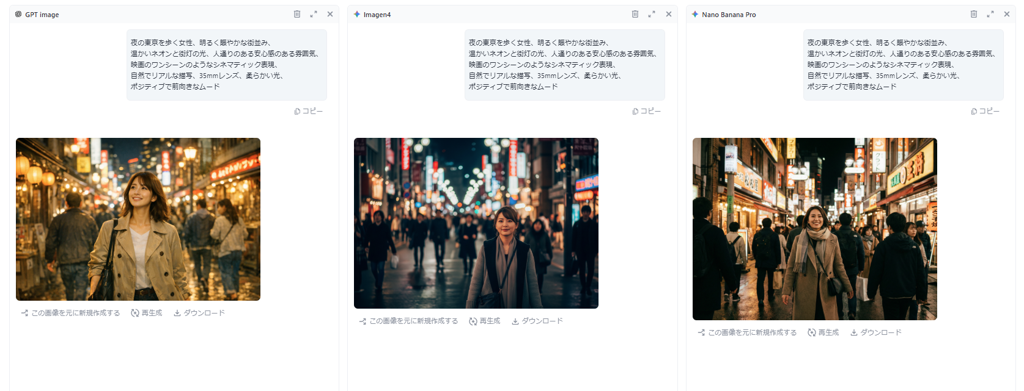Close the Imagen4 panel
The image size is (1024, 391).
click(x=669, y=14)
